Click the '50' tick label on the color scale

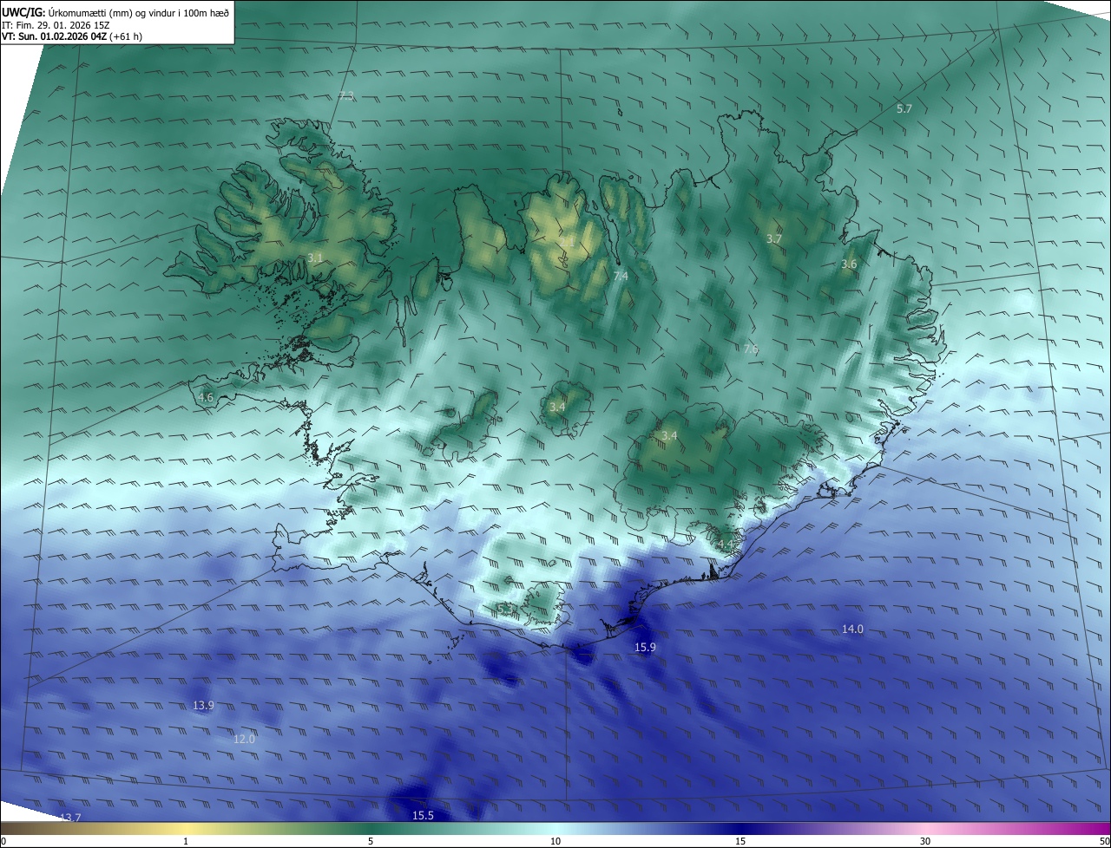tap(1104, 841)
